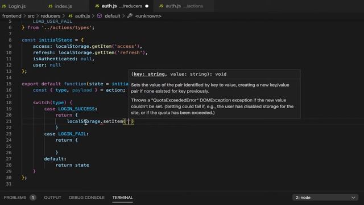This screenshot has width=364, height=205.
Task: Open the default symbol breadcrumb
Action: (113, 16)
